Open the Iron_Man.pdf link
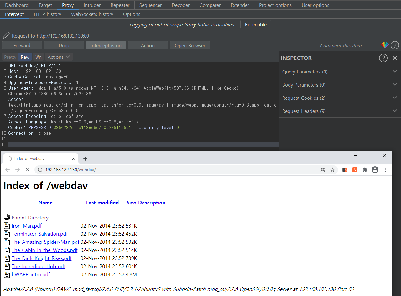 (x=27, y=226)
